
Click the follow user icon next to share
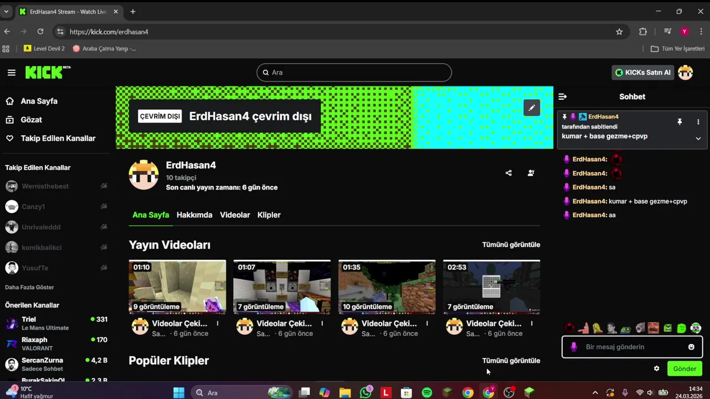tap(531, 173)
